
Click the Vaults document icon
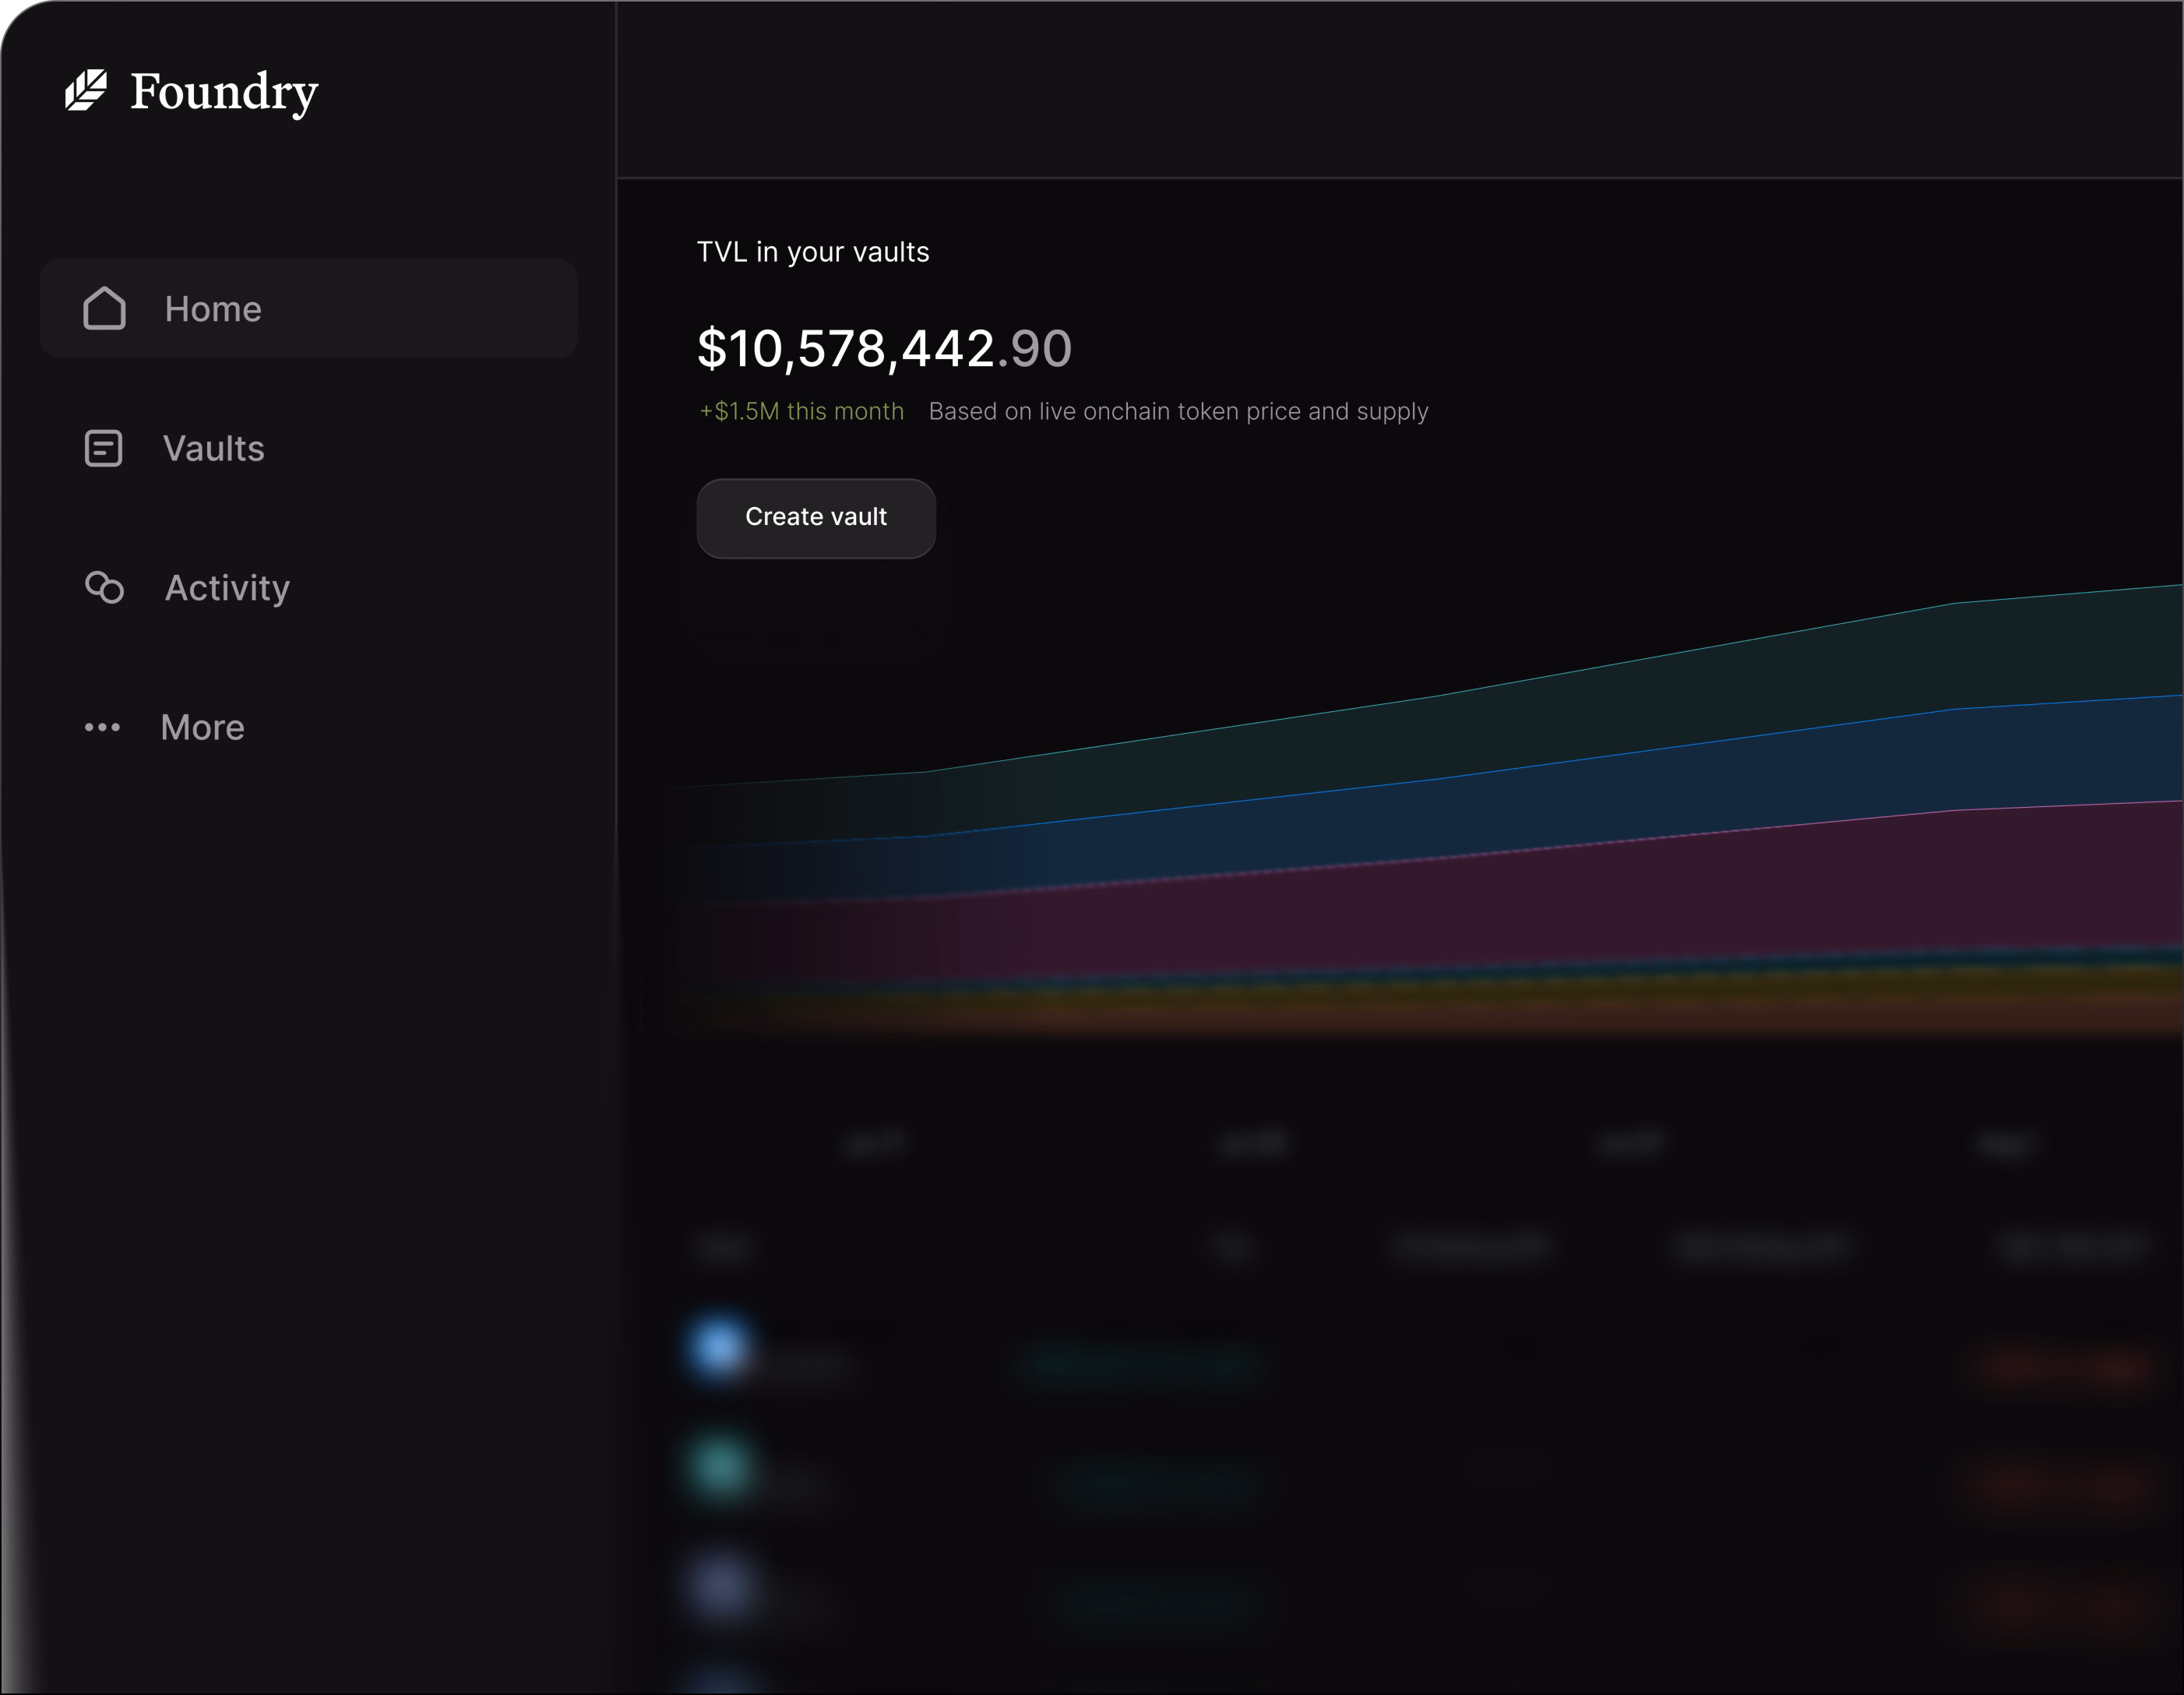point(103,448)
